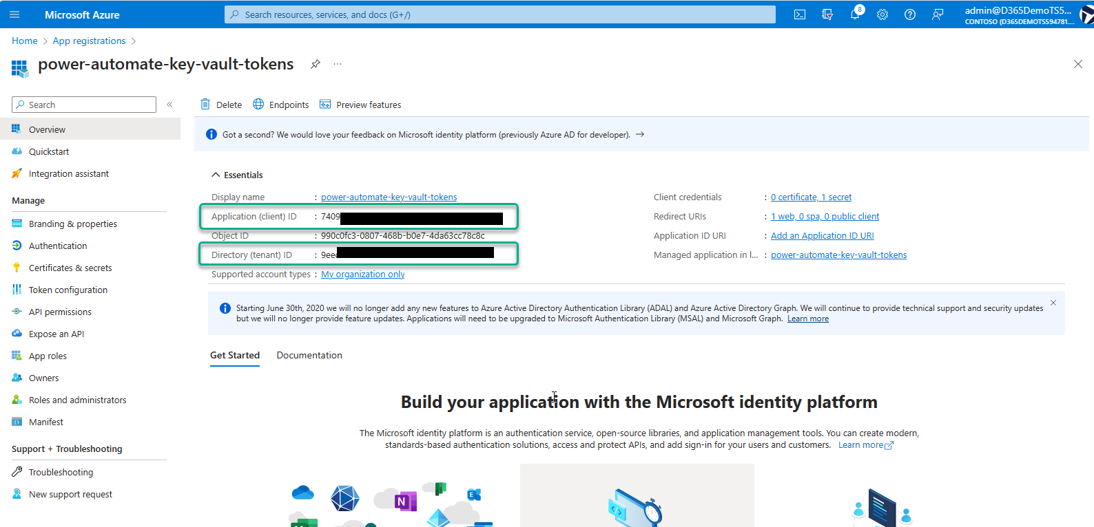Screen dimensions: 1094x527
Task: Click the API permissions icon
Action: pyautogui.click(x=17, y=312)
